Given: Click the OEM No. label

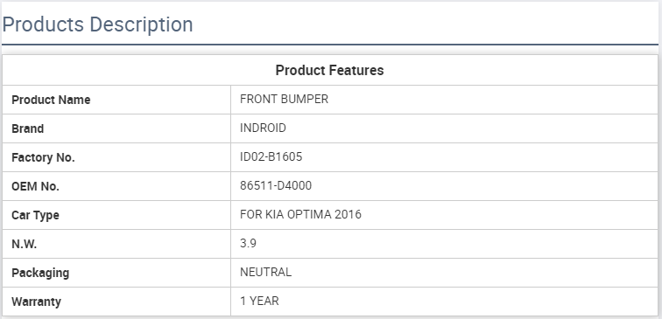Looking at the screenshot, I should pos(35,186).
